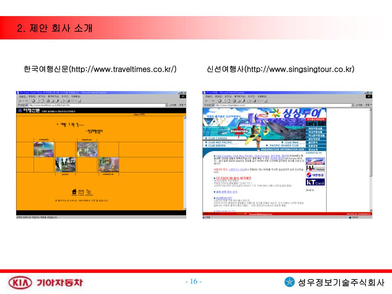Click SITEMAP icon on traveltimes page

point(89,192)
